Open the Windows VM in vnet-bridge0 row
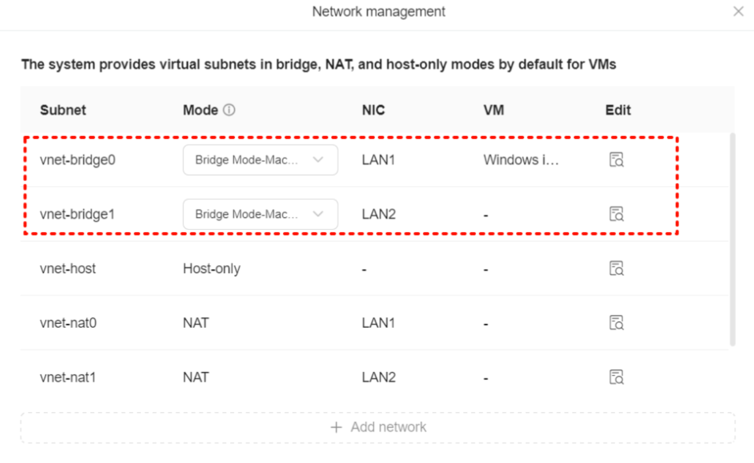The width and height of the screenshot is (754, 463). point(521,160)
